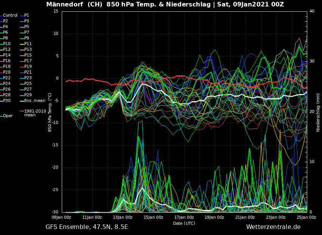This screenshot has width=322, height=235.
Task: Click the -15 temperature axis tick
Action: coord(56,145)
